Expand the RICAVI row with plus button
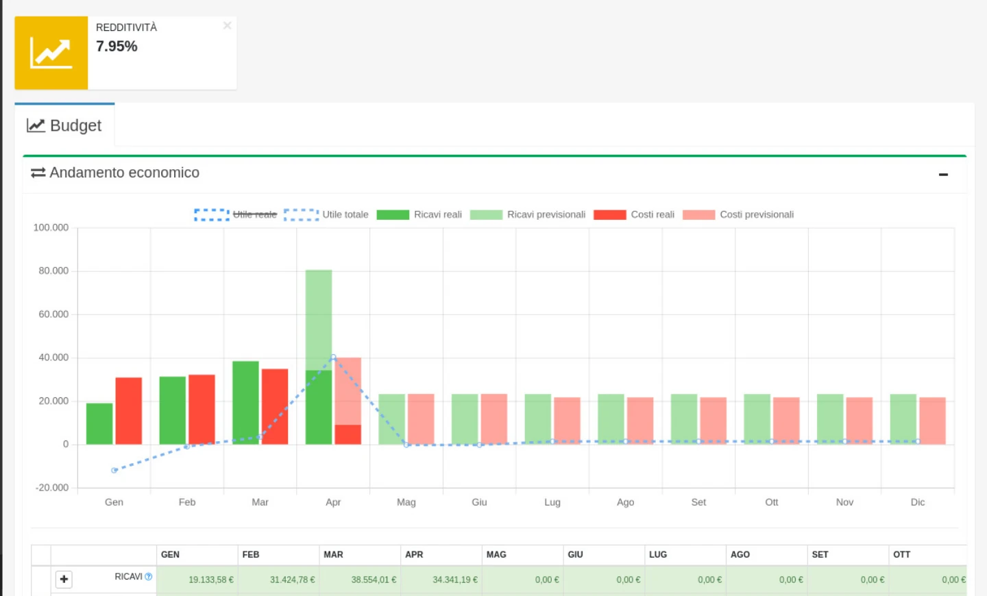The image size is (987, 596). (64, 580)
